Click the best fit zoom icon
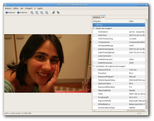 [x=47, y=13]
